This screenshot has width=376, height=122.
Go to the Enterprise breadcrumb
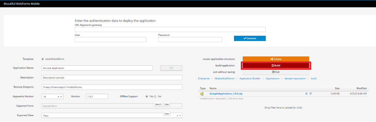[204, 78]
